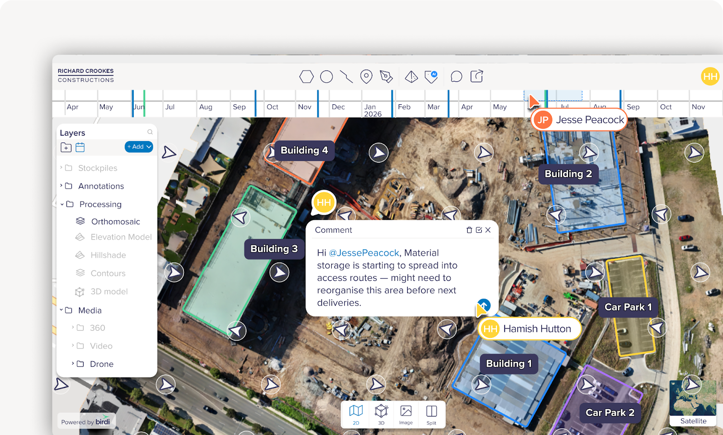Expand the Drone media folder
This screenshot has height=435, width=723.
pos(73,364)
